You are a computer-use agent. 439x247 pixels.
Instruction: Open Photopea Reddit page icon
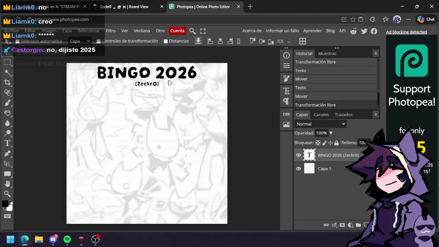353,31
